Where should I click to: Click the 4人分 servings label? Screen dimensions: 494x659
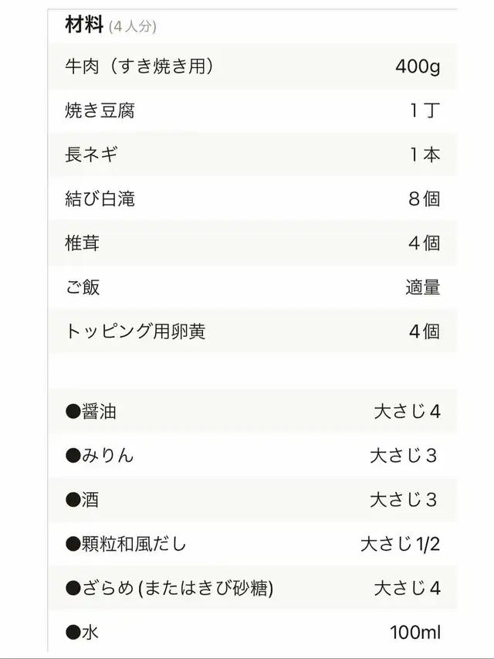point(133,27)
